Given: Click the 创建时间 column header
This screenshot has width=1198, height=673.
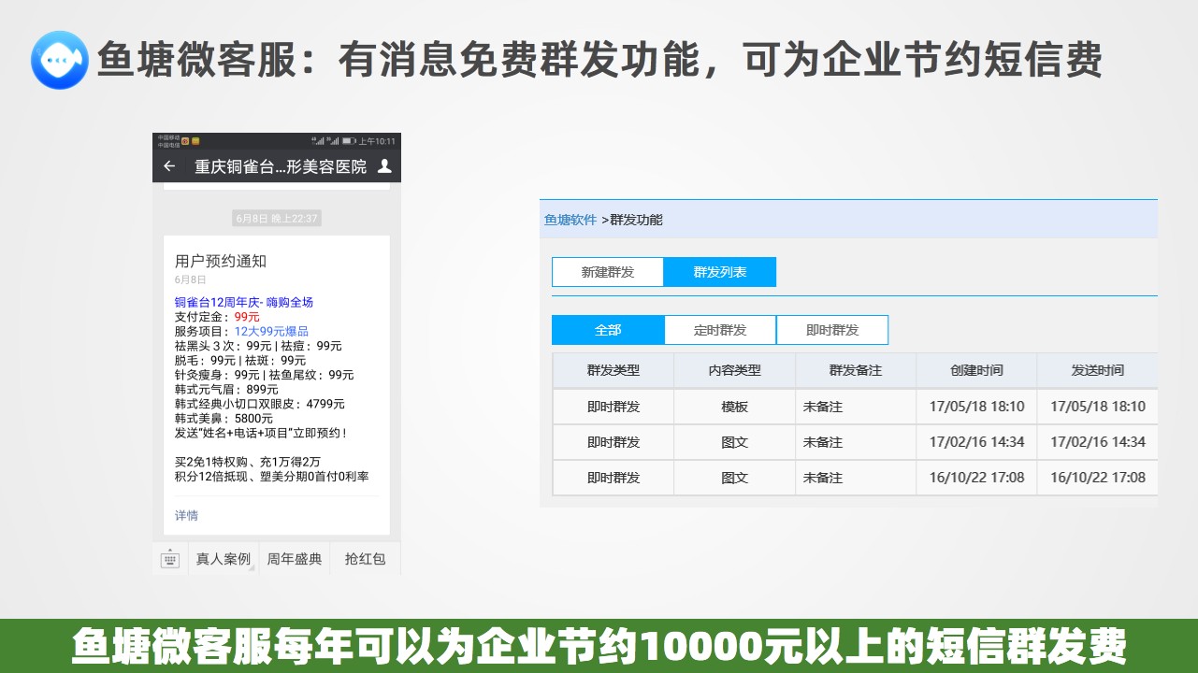Looking at the screenshot, I should pyautogui.click(x=976, y=370).
